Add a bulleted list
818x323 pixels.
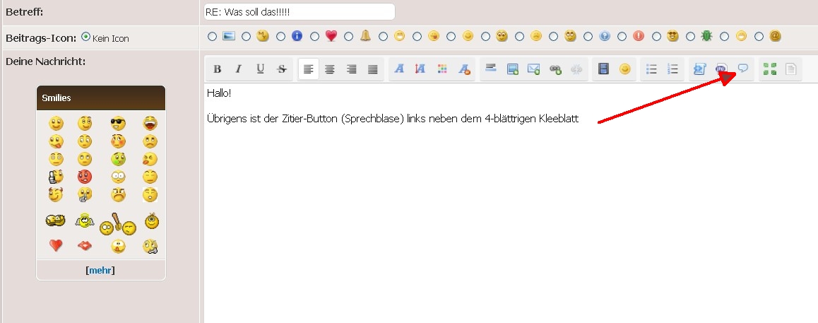pyautogui.click(x=652, y=69)
